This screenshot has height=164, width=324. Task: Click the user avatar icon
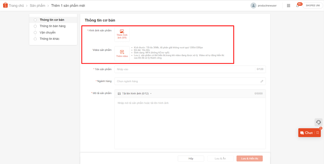click(x=253, y=6)
